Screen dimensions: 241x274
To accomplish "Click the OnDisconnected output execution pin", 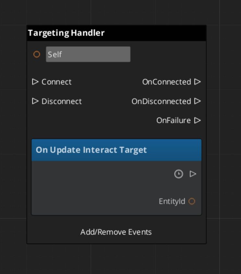I will (x=197, y=101).
